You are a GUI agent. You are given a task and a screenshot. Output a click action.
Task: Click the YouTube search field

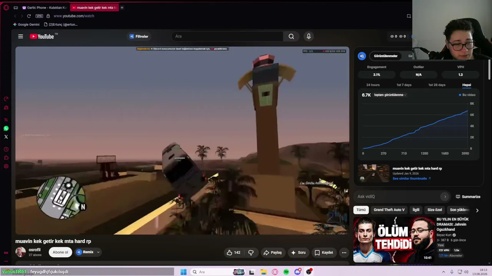pos(227,36)
